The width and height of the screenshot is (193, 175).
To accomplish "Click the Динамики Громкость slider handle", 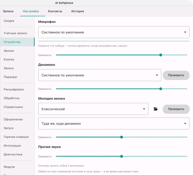I will (161, 89).
